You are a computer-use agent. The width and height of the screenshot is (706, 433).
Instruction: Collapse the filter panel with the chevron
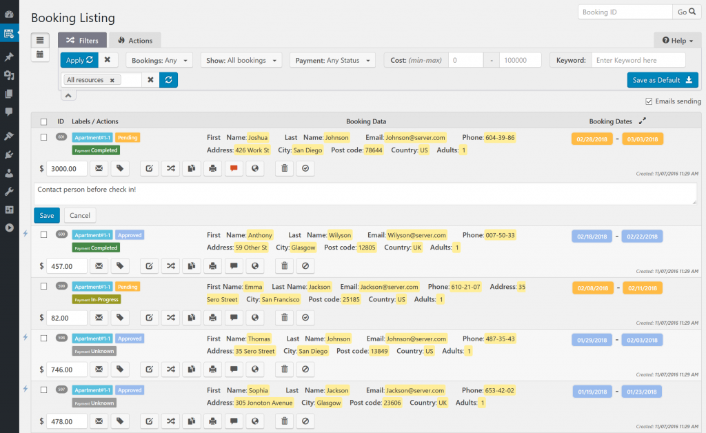point(68,94)
